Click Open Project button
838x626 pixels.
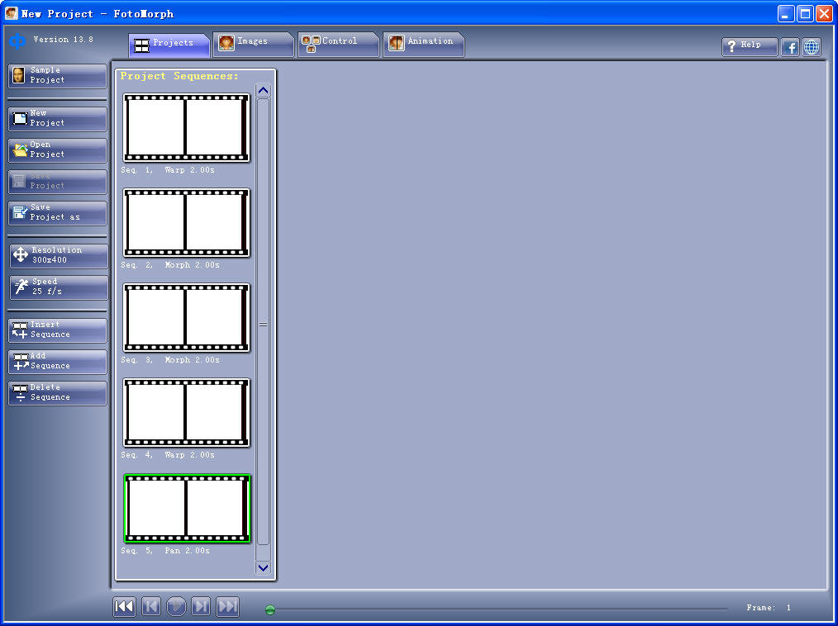(57, 150)
